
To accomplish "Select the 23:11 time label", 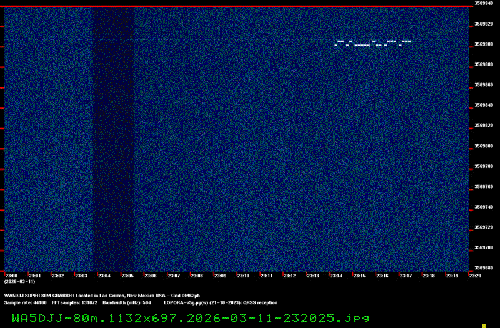I will pos(267,276).
